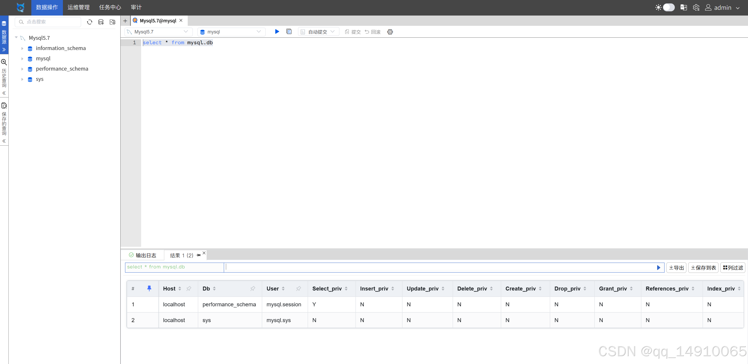
Task: Expand the performance_schema tree node
Action: [x=22, y=69]
